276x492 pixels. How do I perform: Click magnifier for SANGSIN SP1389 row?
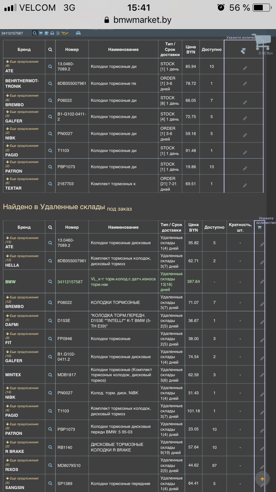tap(50, 484)
